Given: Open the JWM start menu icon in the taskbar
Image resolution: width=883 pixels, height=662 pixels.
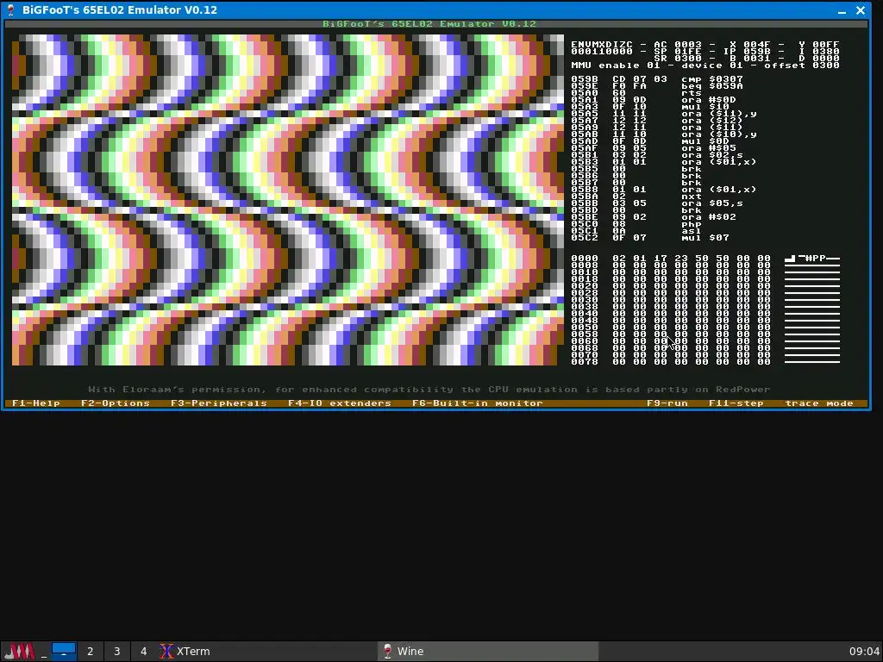Looking at the screenshot, I should coord(21,652).
